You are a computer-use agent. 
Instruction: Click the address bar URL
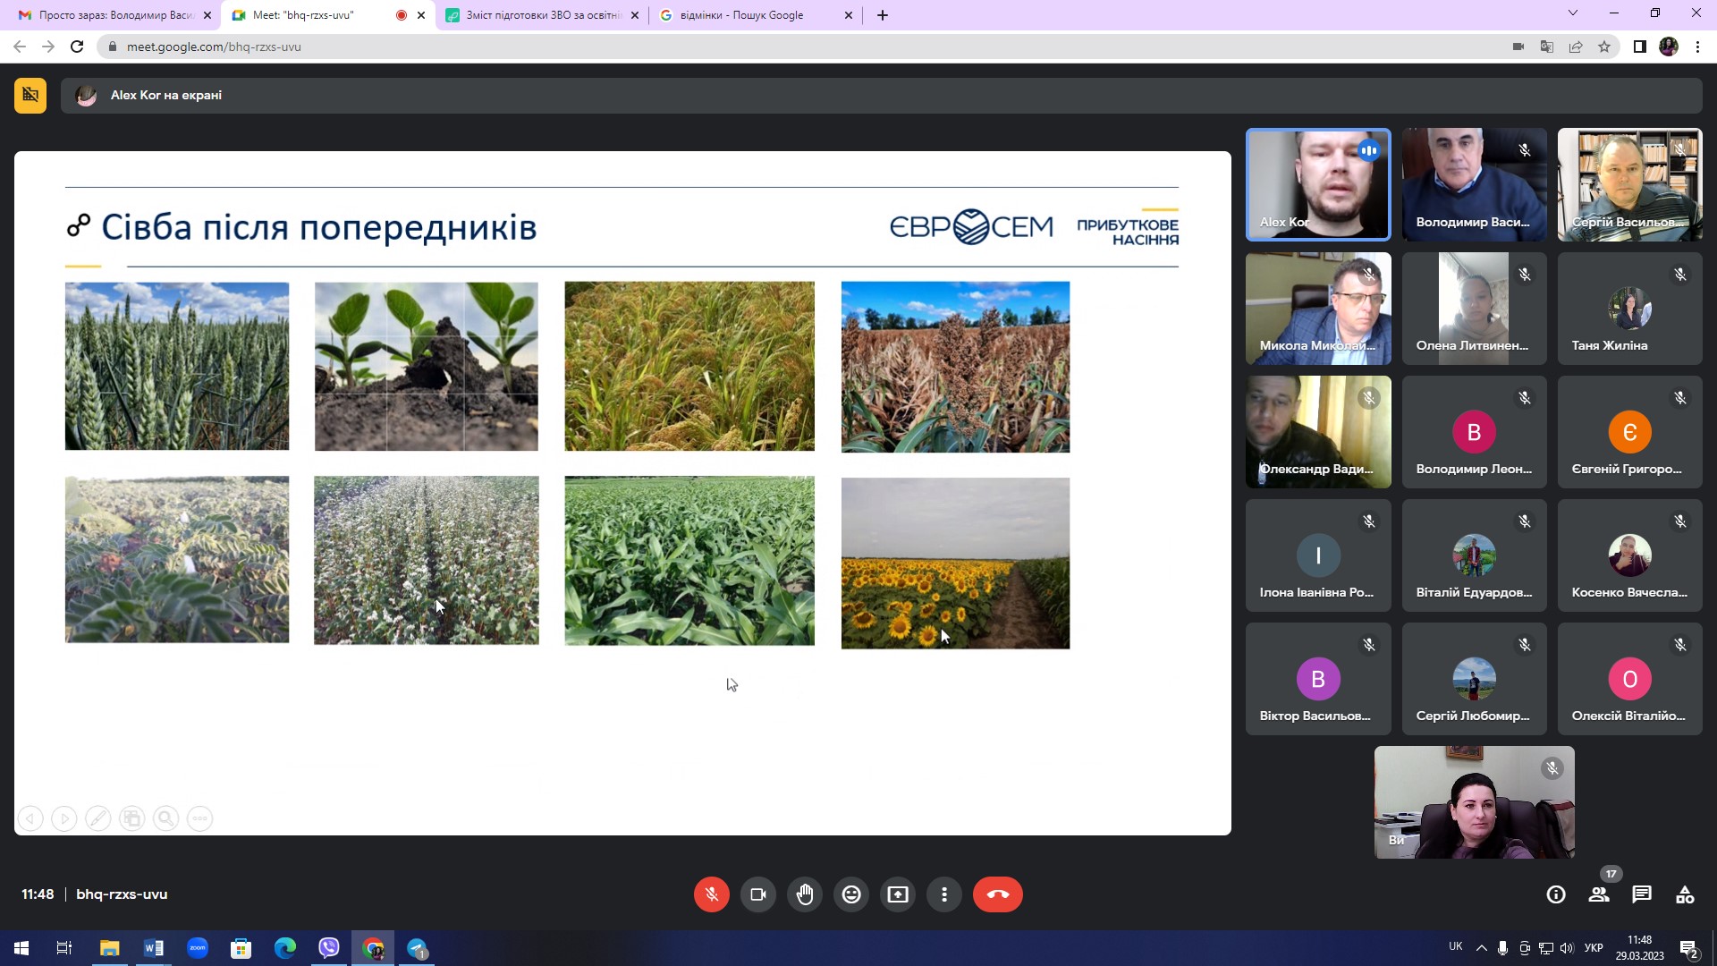click(214, 47)
